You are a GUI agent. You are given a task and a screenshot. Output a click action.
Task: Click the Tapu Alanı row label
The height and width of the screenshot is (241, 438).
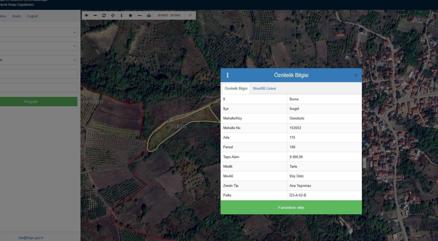point(231,157)
